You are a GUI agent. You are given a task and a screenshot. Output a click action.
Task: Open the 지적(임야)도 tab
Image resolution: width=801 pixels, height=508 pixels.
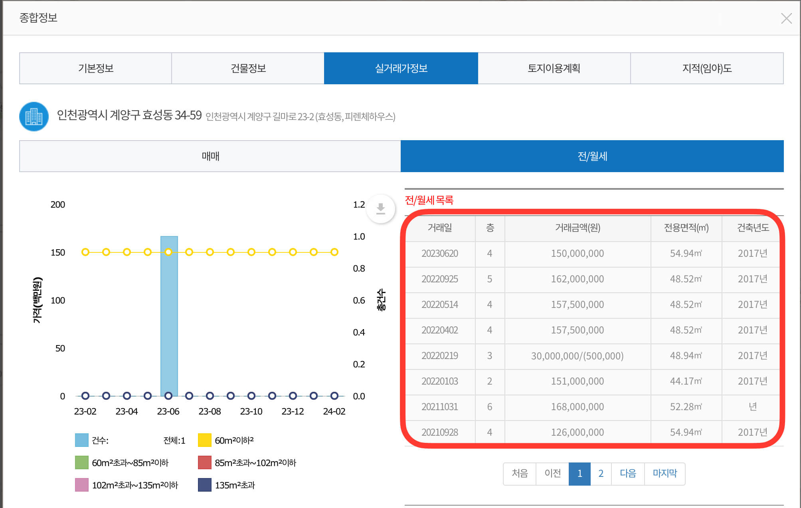click(x=706, y=68)
